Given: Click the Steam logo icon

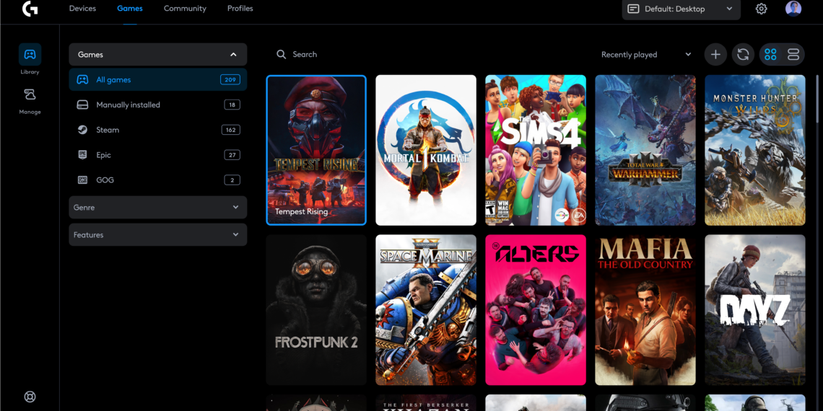Looking at the screenshot, I should click(x=82, y=130).
